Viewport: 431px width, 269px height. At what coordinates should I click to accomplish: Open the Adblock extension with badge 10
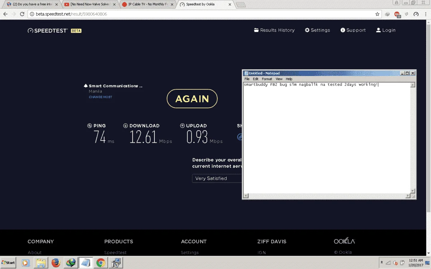pos(397,14)
